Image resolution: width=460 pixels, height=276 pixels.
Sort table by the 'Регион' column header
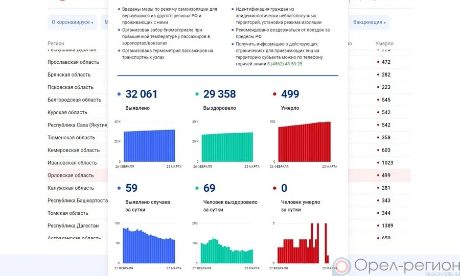(x=56, y=44)
